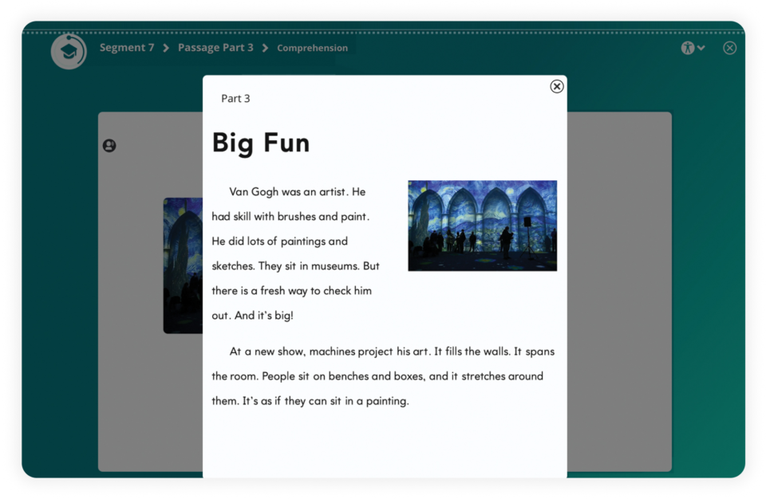Click the user avatar icon in the background panel
This screenshot has height=499, width=766.
point(109,146)
